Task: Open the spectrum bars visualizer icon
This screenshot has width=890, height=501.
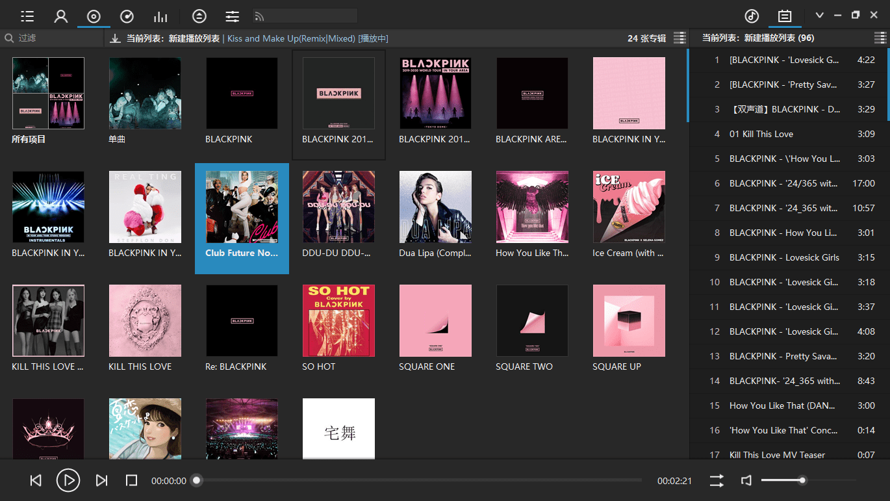Action: click(x=160, y=16)
